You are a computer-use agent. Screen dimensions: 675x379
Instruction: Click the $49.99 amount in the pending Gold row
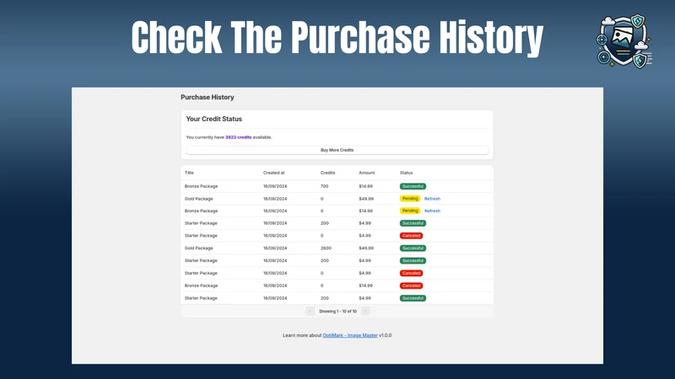click(366, 199)
